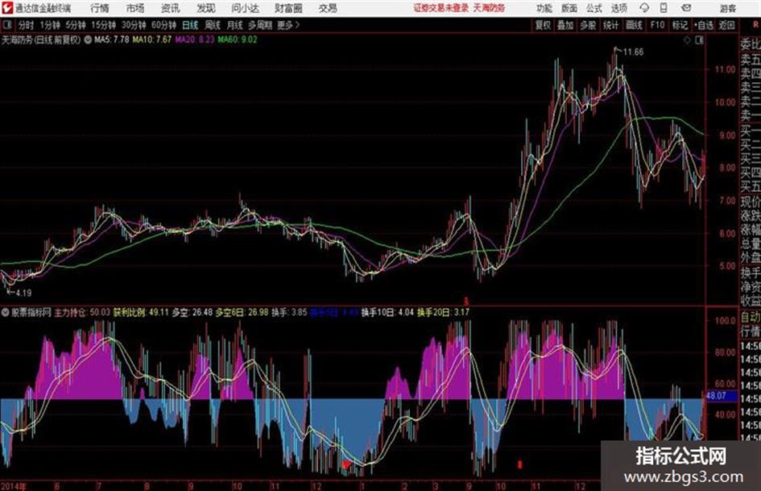This screenshot has width=761, height=491.
Task: Expand the main chart indicator dropdown arrow
Action: (x=88, y=40)
